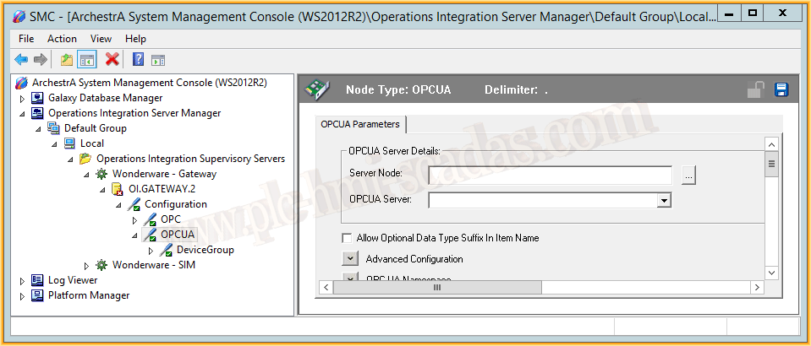Expand the Wonderware - SIM tree node
This screenshot has width=811, height=346.
tap(86, 265)
